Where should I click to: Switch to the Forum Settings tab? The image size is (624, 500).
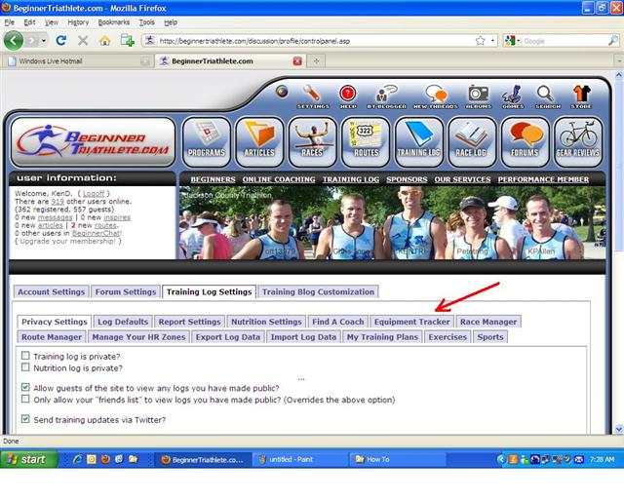point(126,292)
